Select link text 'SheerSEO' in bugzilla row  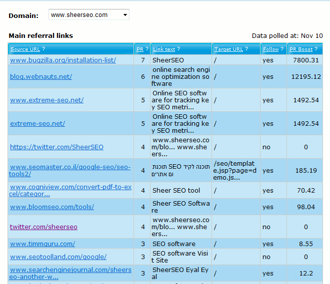pos(168,60)
